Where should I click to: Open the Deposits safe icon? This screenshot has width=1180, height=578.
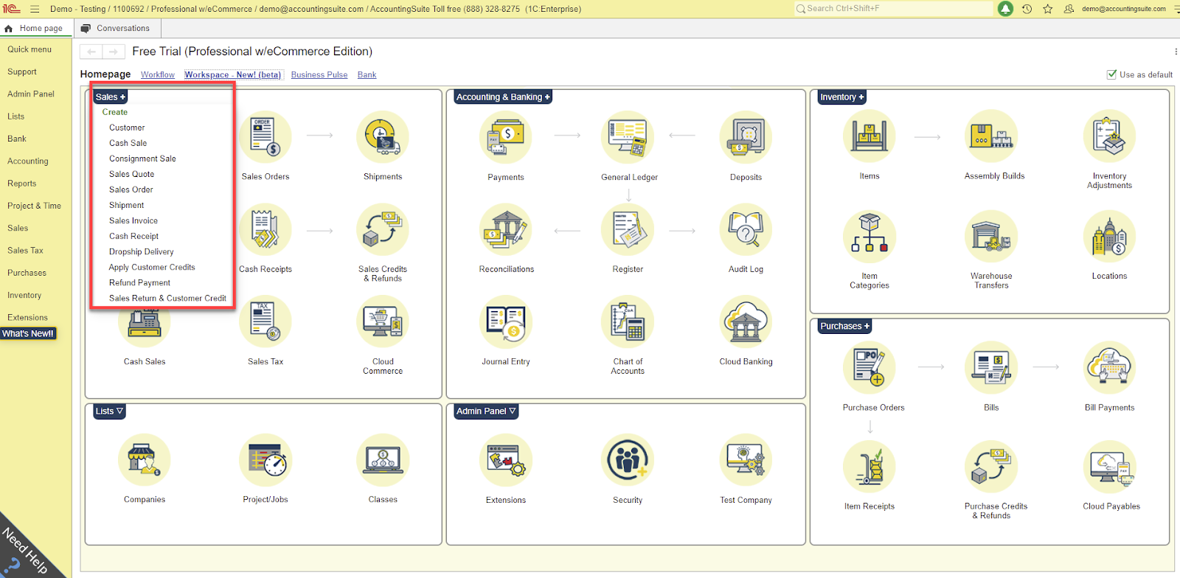pos(746,138)
